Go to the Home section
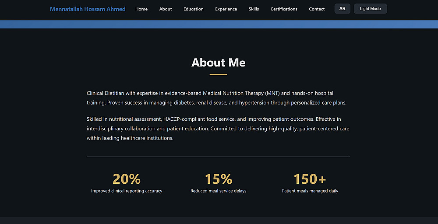 click(x=141, y=9)
